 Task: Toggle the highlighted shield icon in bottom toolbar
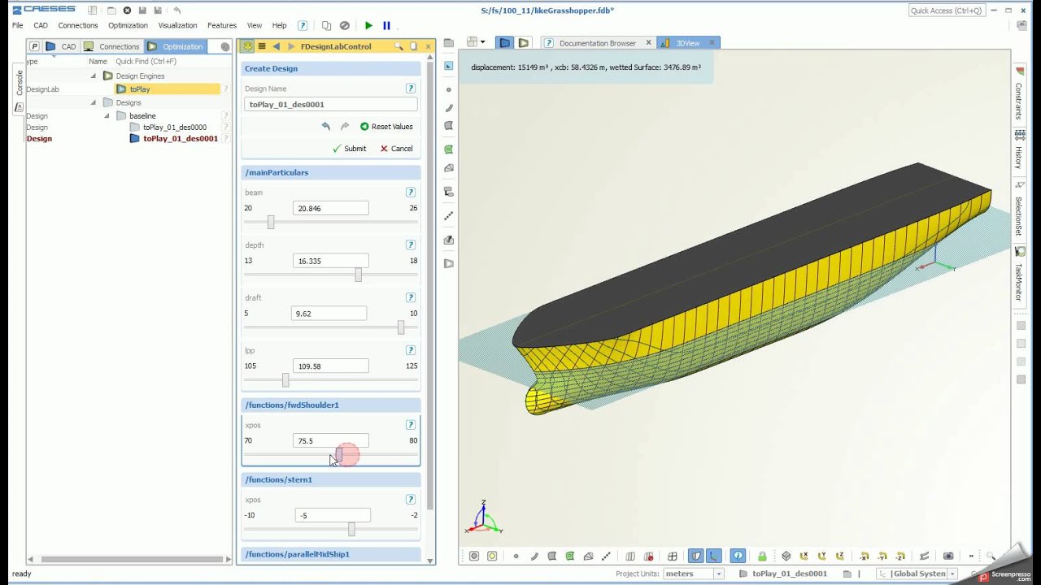tap(696, 556)
